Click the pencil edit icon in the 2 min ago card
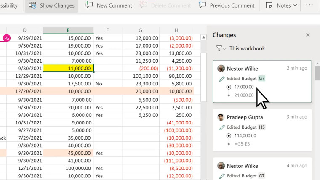This screenshot has width=320, height=180. point(222,79)
